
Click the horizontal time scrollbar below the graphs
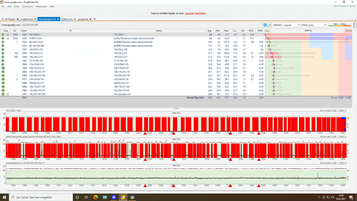pos(177,191)
